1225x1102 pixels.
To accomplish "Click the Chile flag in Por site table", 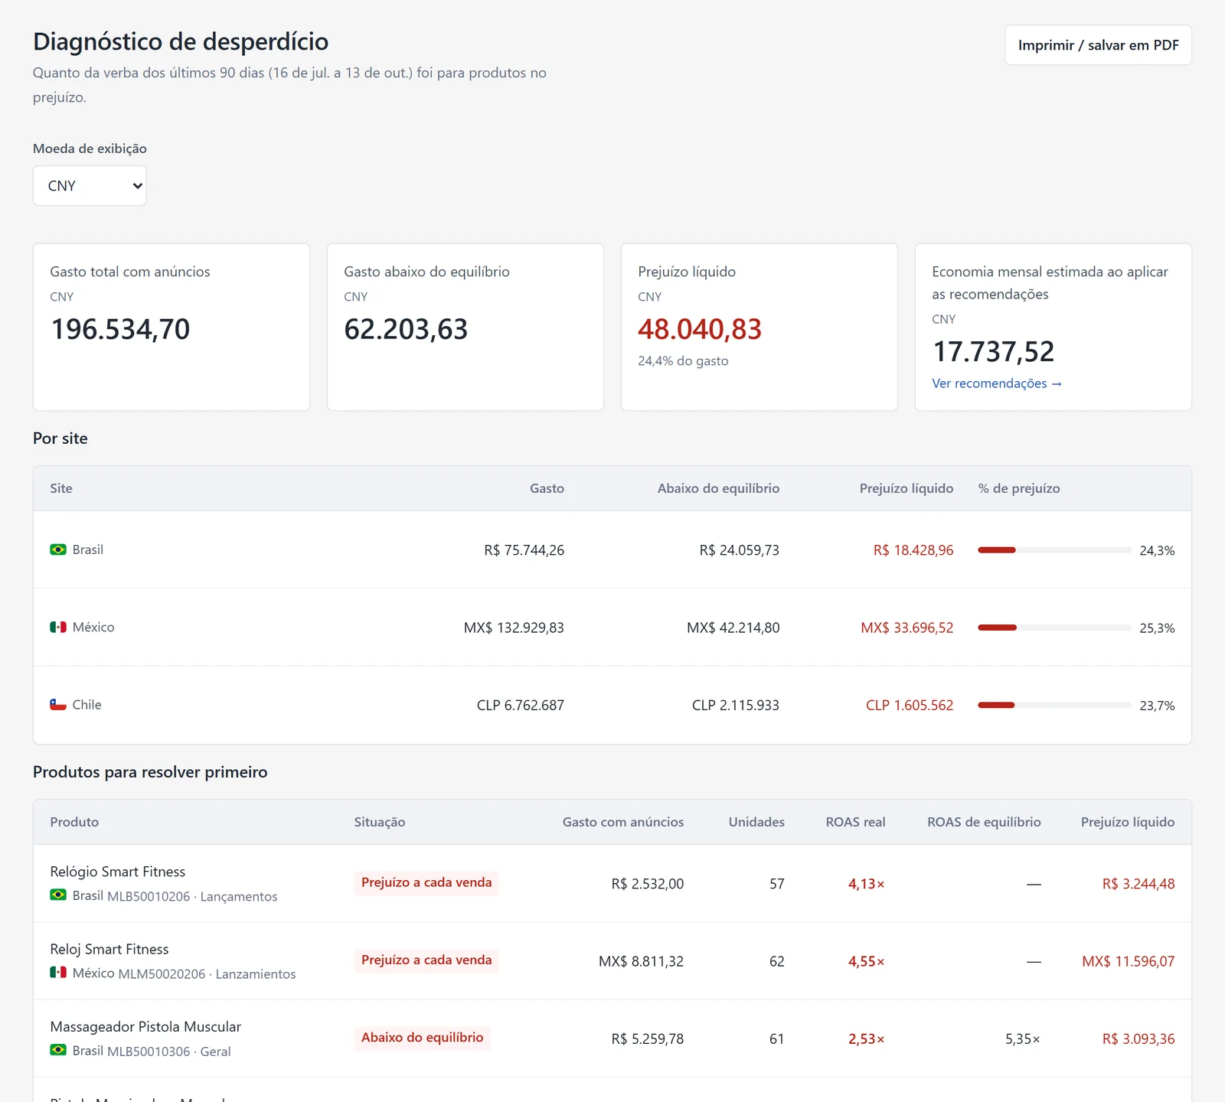I will 58,704.
